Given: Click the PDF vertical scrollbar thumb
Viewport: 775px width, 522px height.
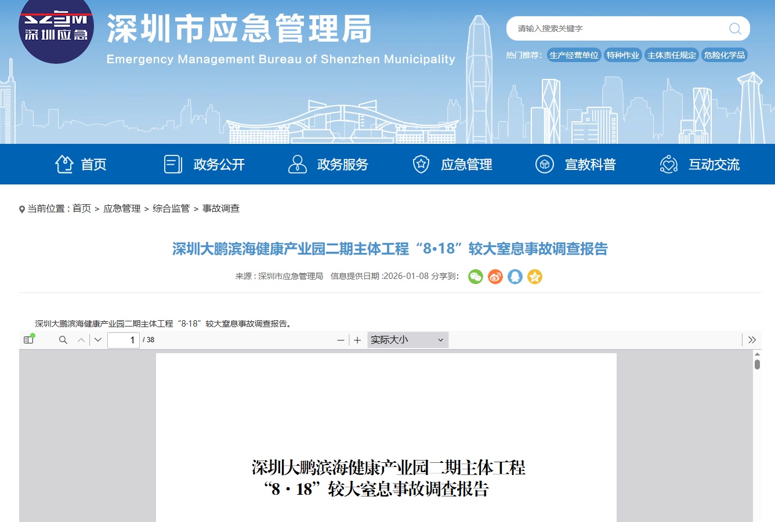Looking at the screenshot, I should [757, 364].
